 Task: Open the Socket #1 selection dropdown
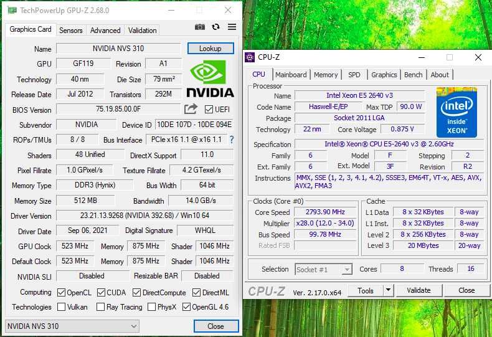323,269
